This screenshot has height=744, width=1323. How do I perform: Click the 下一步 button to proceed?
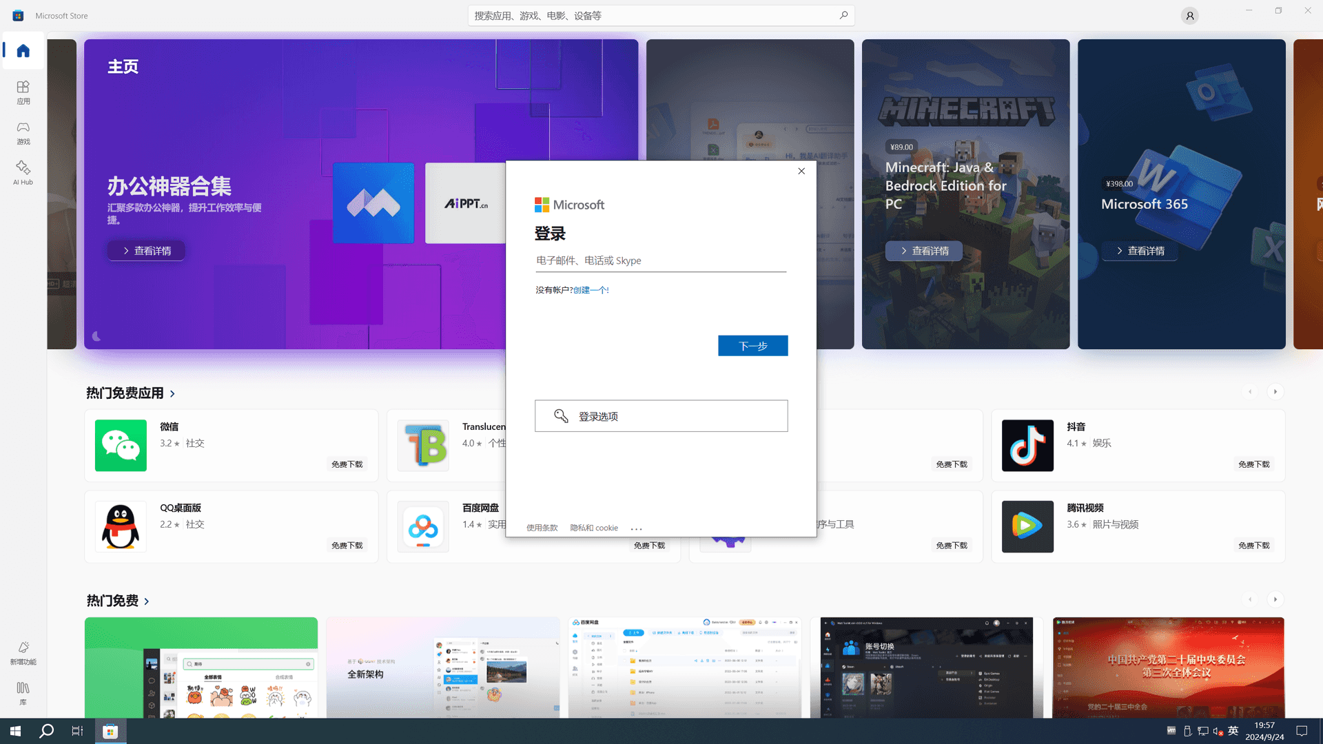[753, 346]
